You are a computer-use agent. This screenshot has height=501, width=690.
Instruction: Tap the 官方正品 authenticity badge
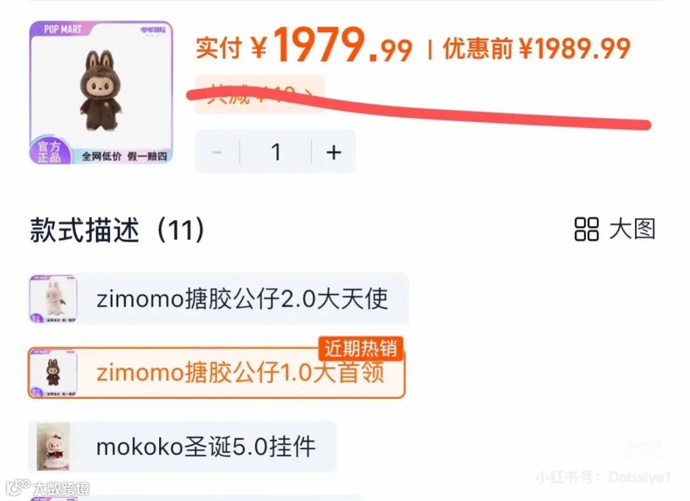pyautogui.click(x=49, y=152)
